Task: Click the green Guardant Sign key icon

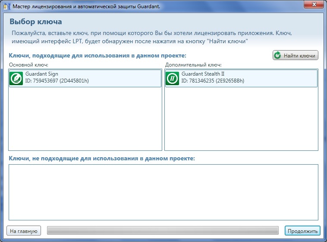Action: click(17, 78)
